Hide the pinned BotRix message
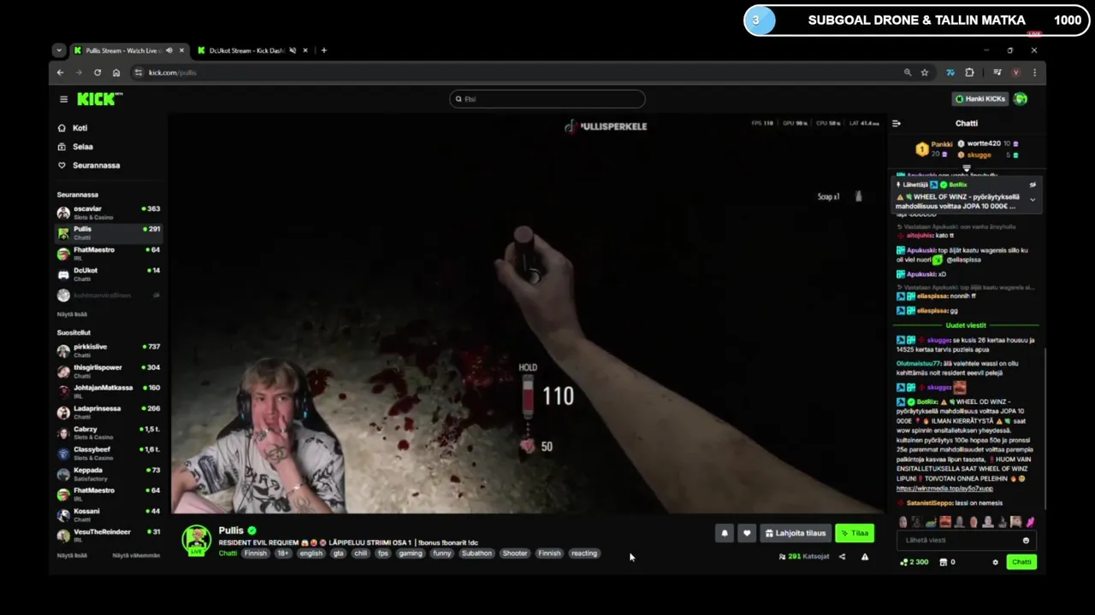Image resolution: width=1095 pixels, height=615 pixels. tap(1033, 184)
